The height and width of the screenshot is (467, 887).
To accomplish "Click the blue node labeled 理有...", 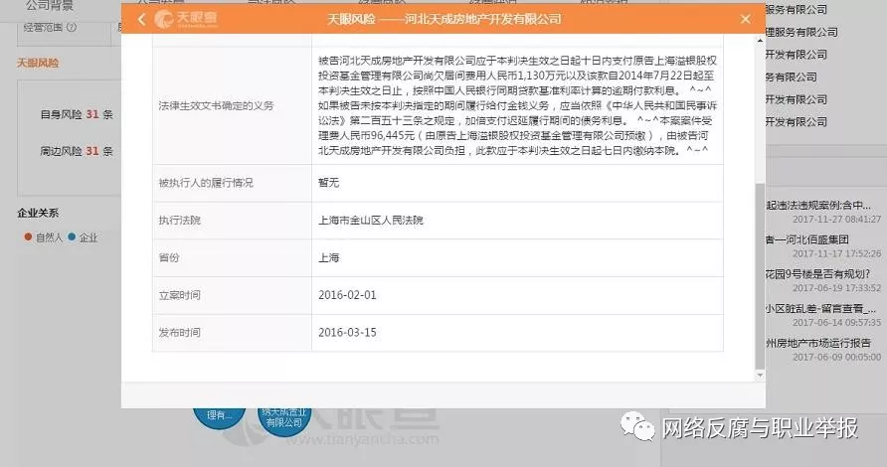I will pos(219,416).
